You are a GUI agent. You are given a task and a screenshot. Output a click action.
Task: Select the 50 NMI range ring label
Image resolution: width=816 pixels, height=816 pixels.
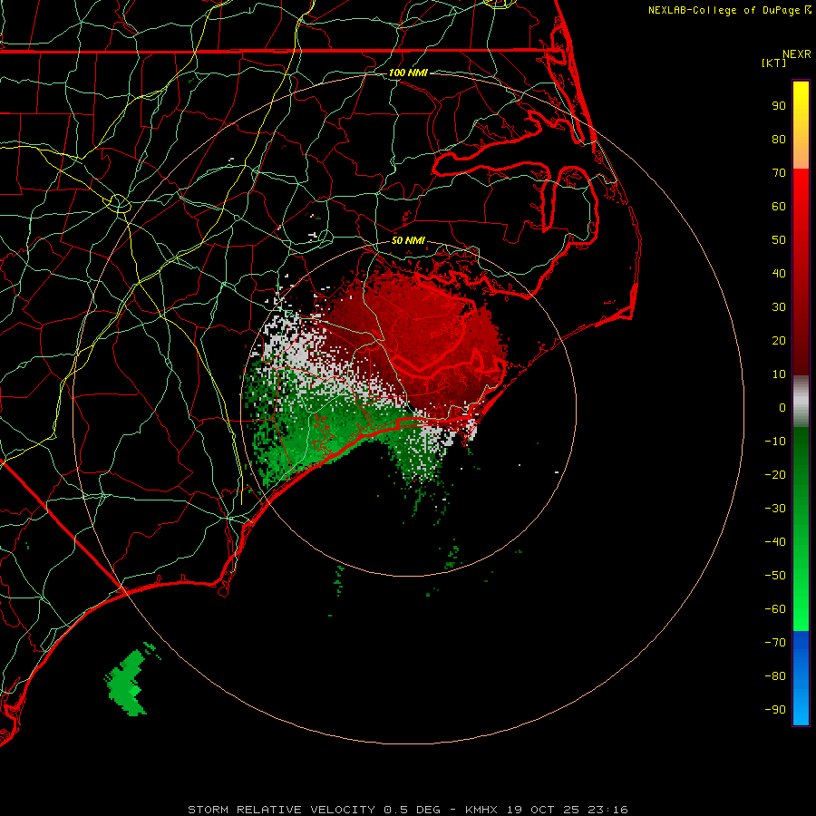tap(408, 240)
